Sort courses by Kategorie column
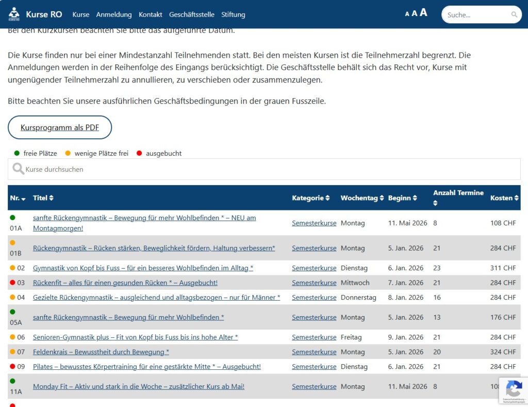 (x=311, y=198)
